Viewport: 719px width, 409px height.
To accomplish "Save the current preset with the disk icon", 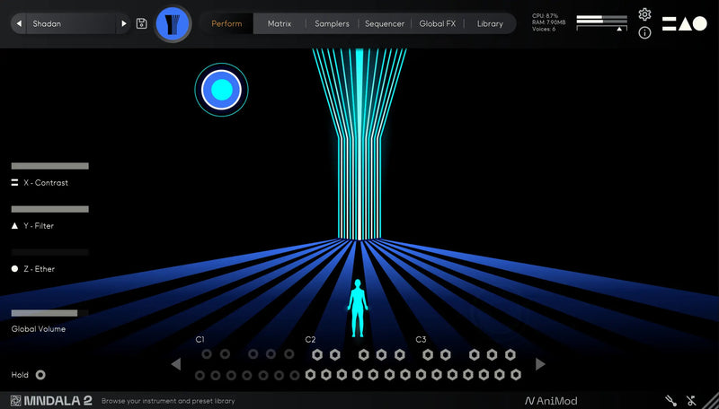I will 142,23.
